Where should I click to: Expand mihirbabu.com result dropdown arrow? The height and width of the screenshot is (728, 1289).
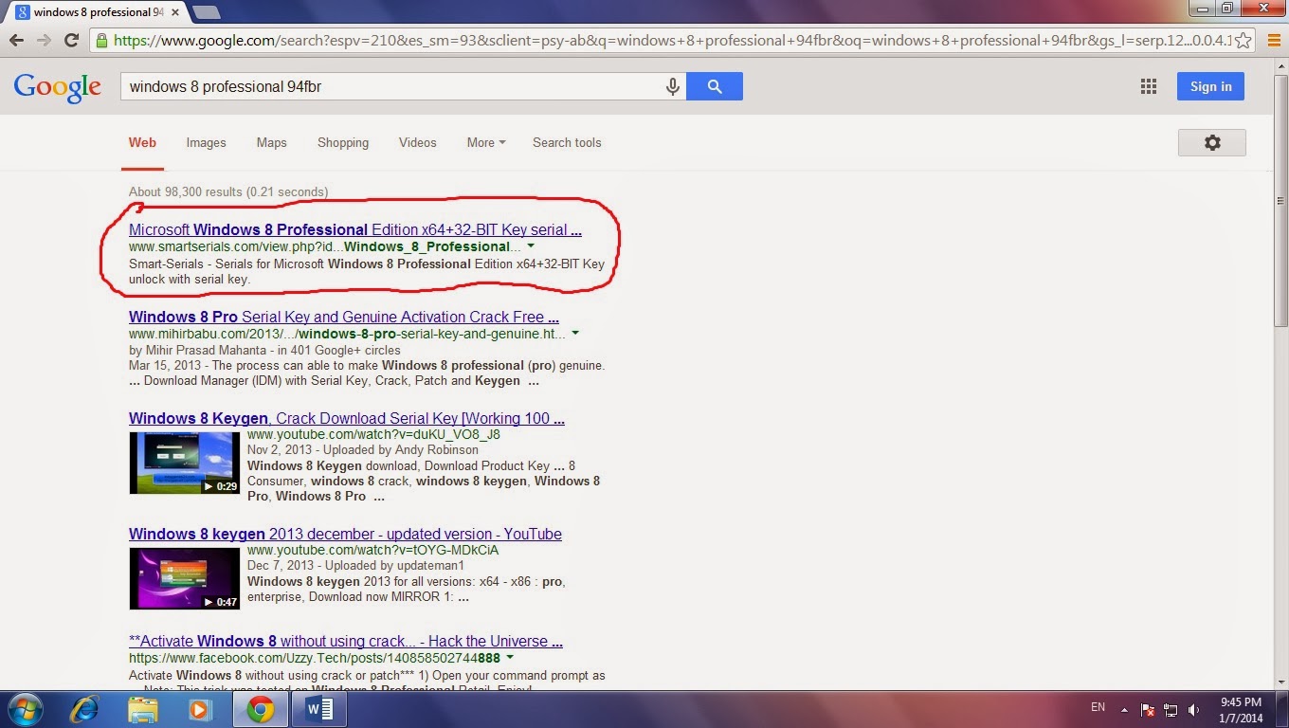pos(575,334)
